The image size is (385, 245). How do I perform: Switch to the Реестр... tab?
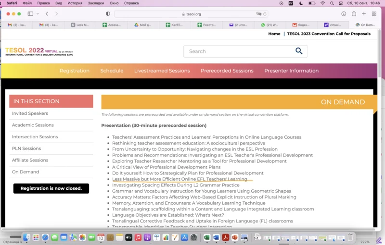click(207, 25)
